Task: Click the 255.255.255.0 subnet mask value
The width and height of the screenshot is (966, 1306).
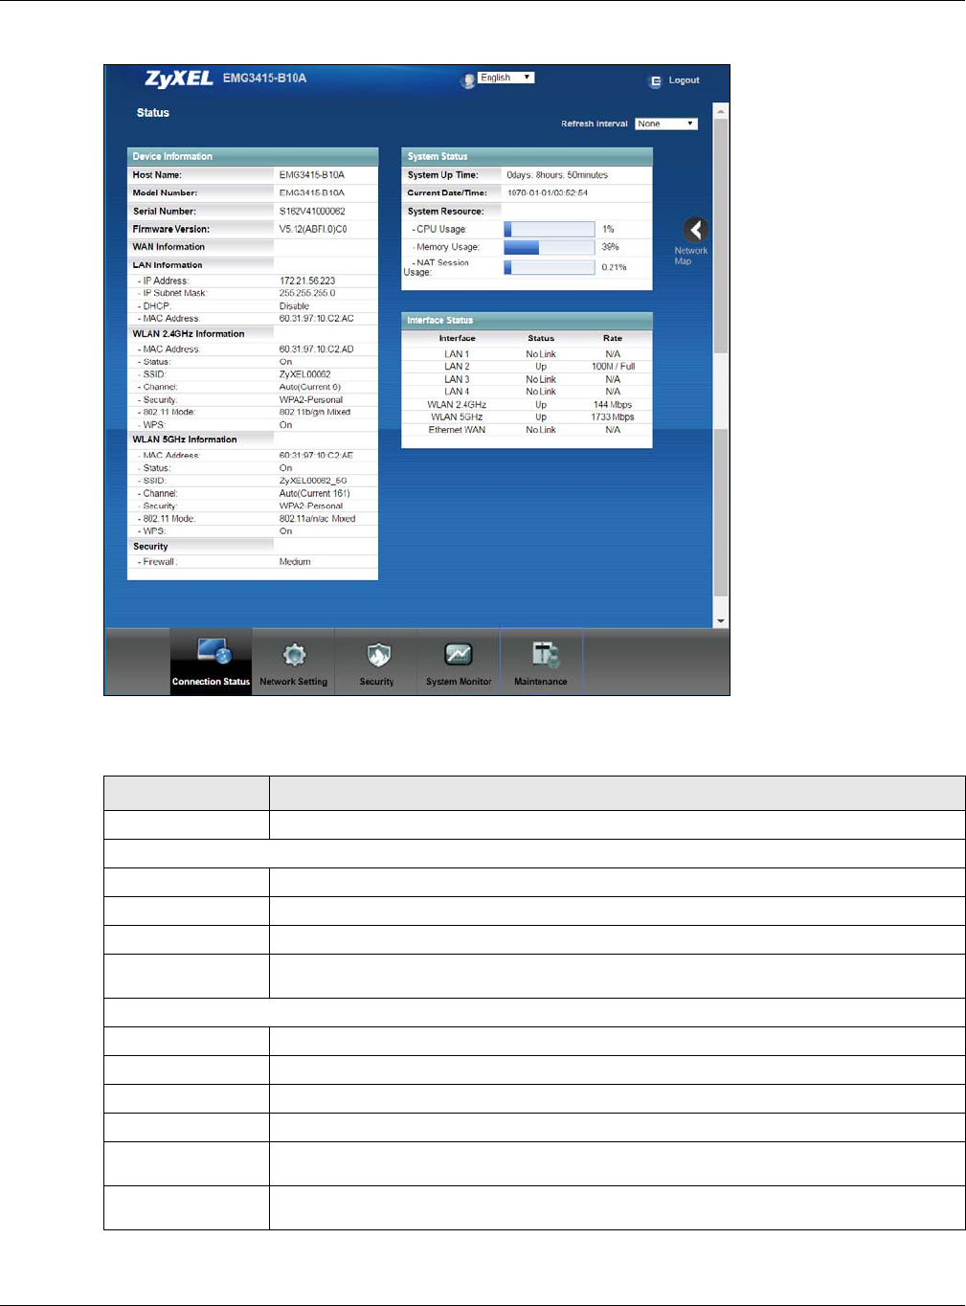Action: 307,294
